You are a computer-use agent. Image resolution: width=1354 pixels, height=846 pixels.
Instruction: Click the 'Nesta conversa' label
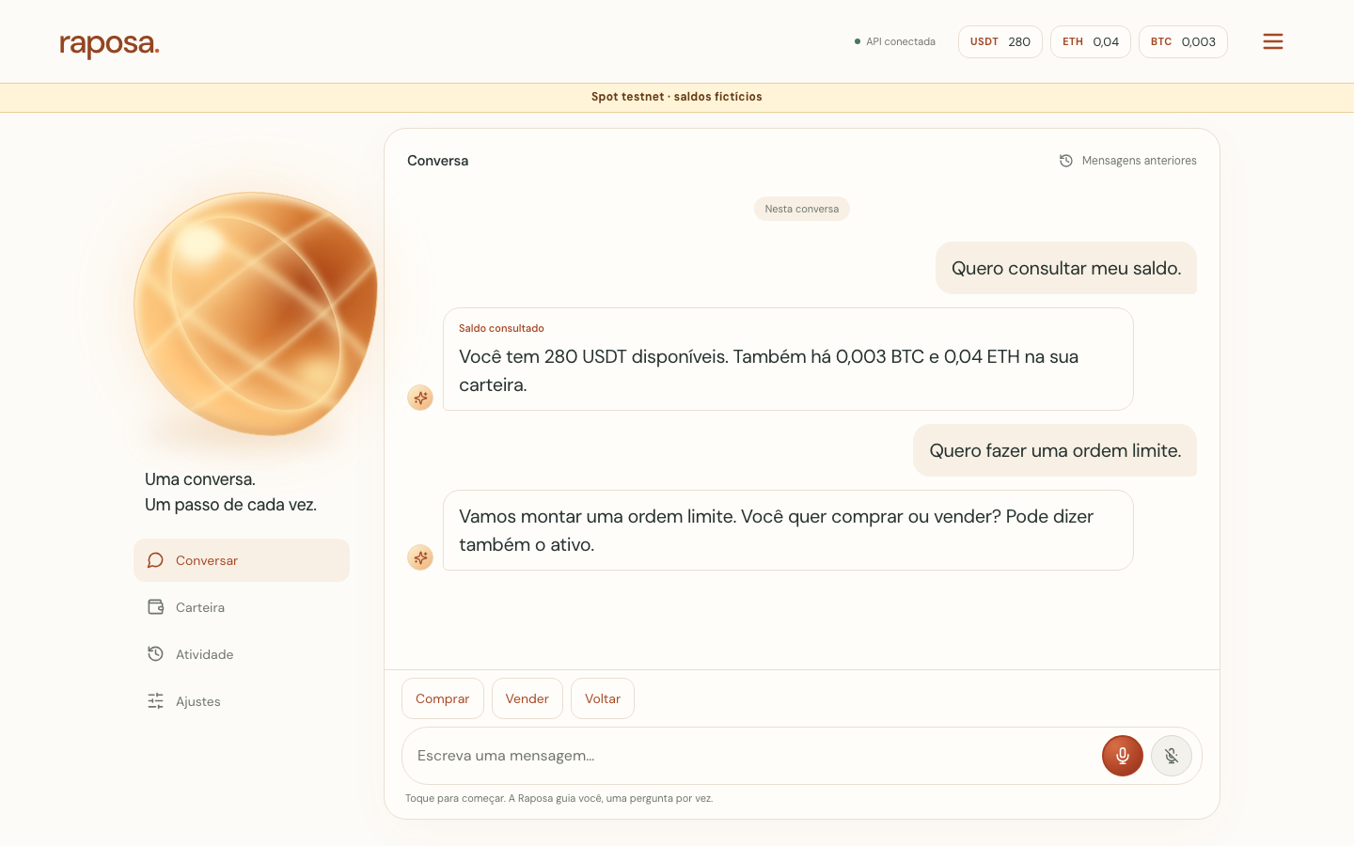(x=802, y=209)
